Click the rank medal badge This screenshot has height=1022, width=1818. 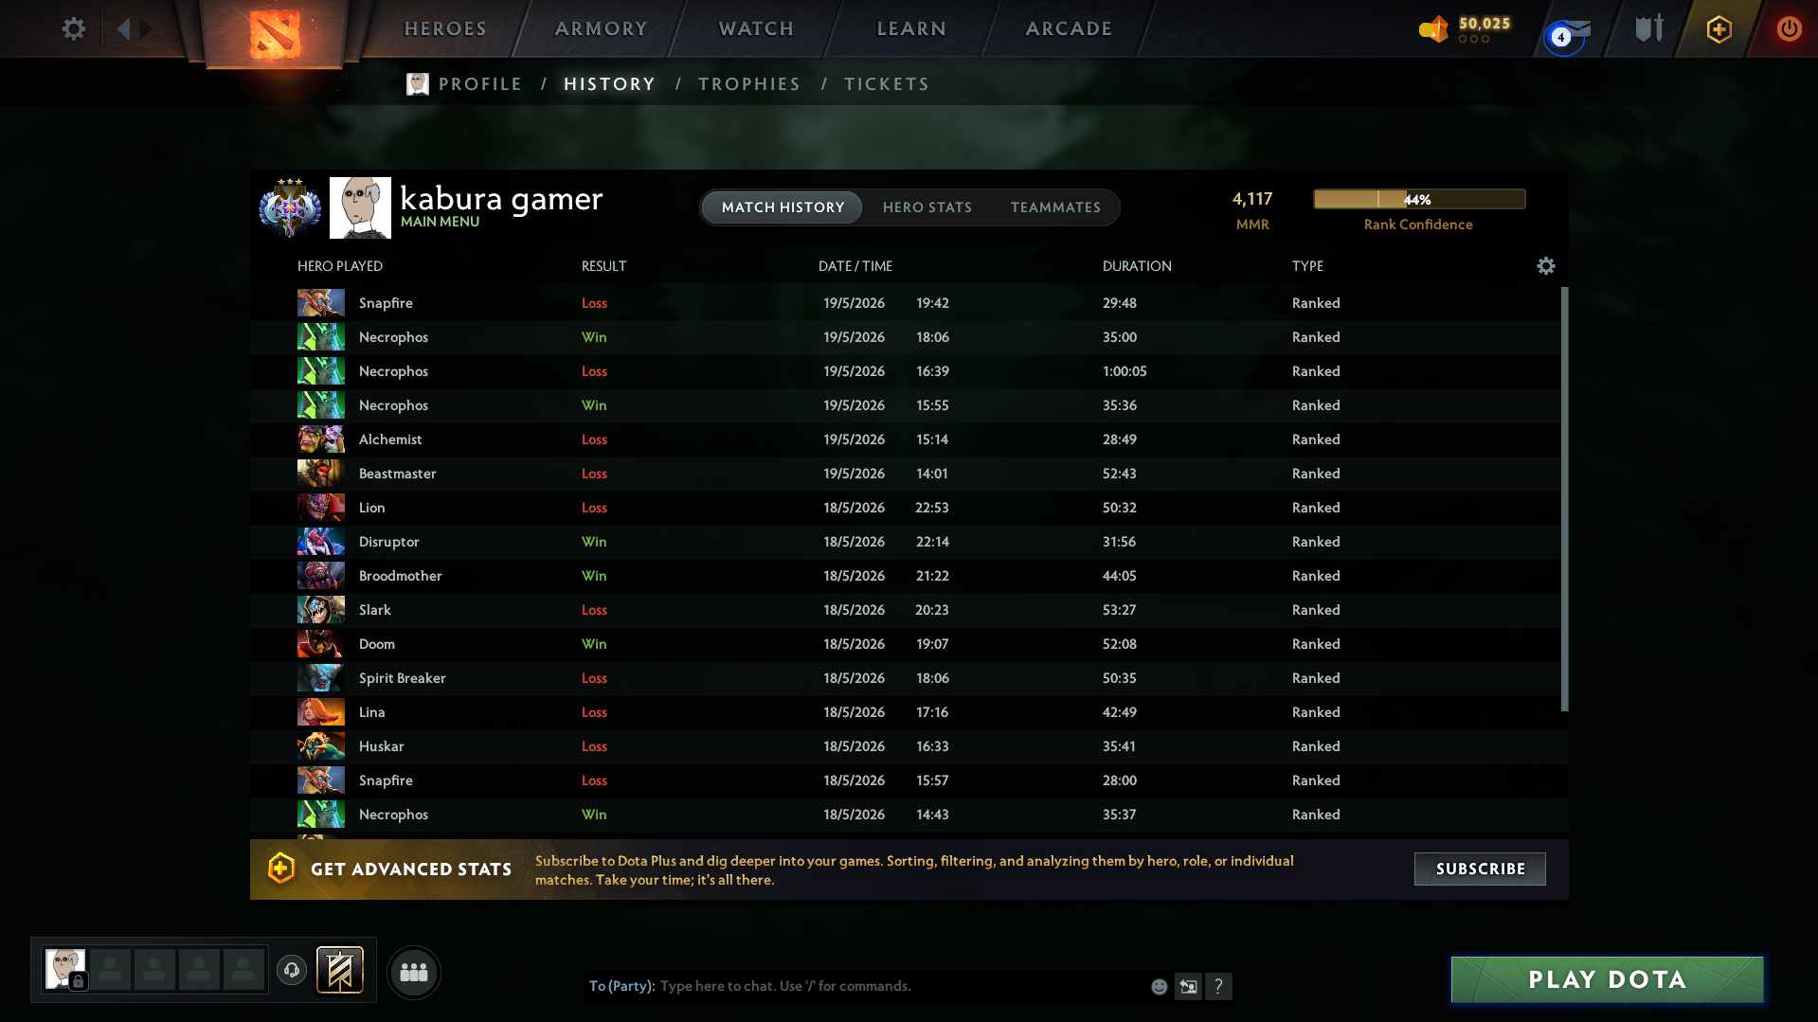point(290,206)
